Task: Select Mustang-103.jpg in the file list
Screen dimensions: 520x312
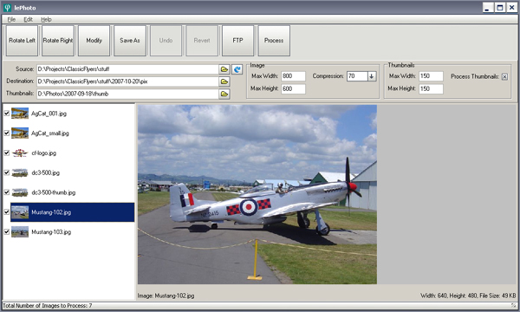Action: [51, 232]
